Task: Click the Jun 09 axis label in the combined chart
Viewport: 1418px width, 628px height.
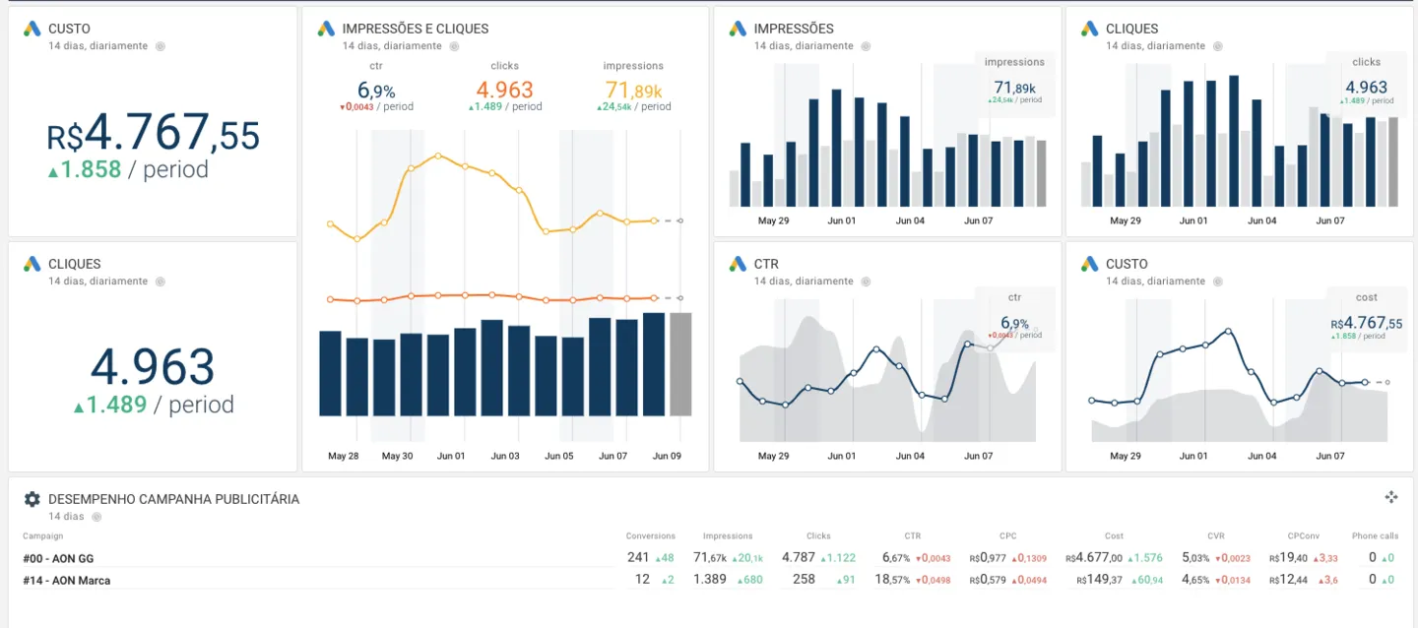Action: click(667, 456)
